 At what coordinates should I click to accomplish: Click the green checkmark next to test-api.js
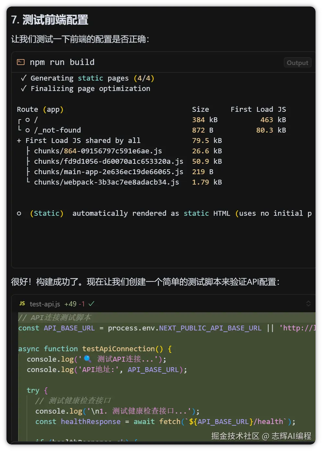(x=91, y=304)
